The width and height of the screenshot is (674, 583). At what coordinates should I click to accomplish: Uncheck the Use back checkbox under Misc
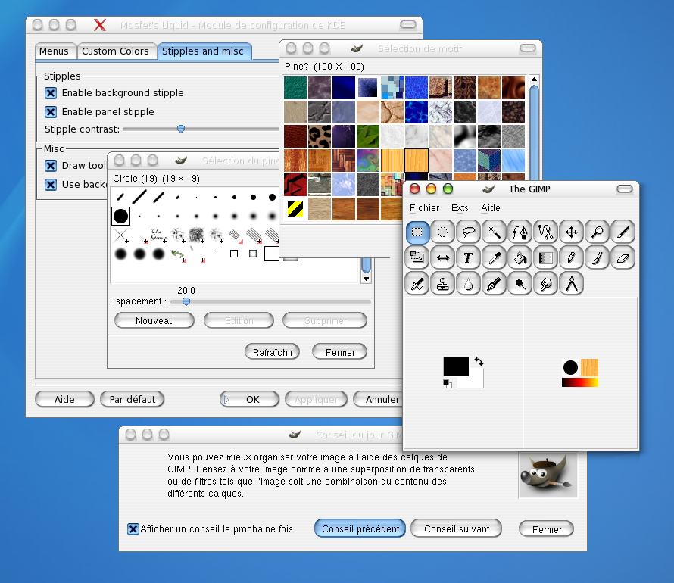[51, 184]
